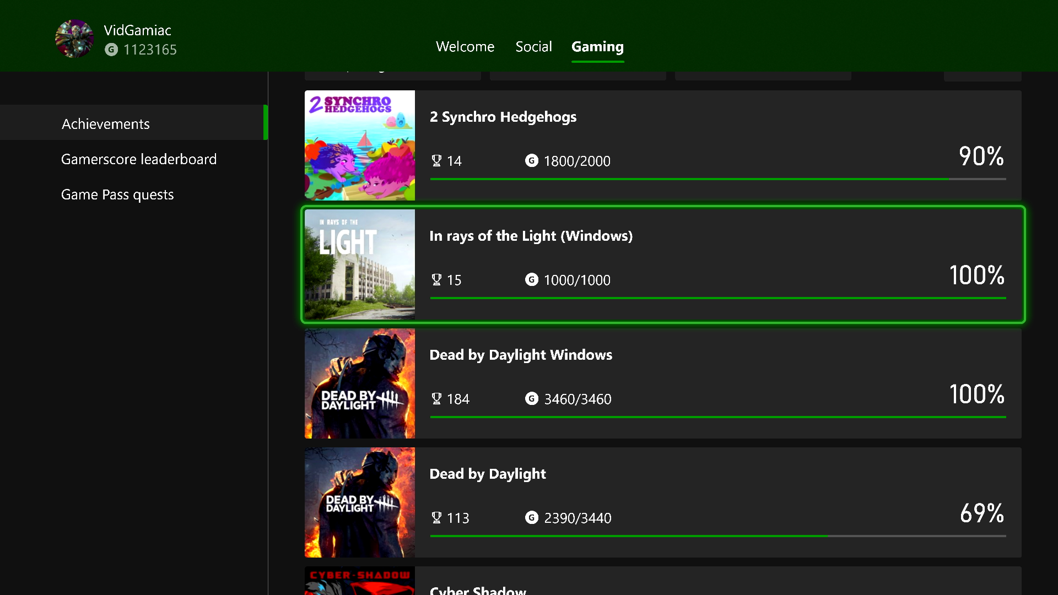Click the achievement count 15
The height and width of the screenshot is (595, 1058).
click(x=454, y=280)
